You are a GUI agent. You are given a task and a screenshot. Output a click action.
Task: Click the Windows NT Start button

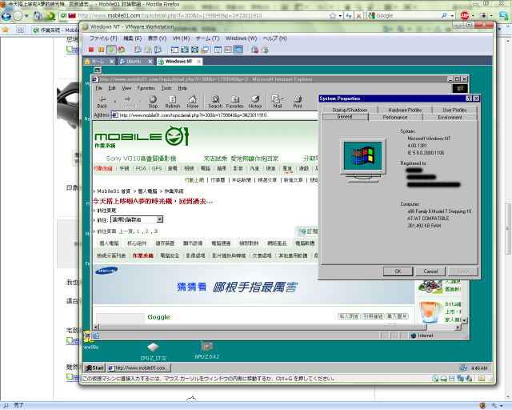(94, 368)
